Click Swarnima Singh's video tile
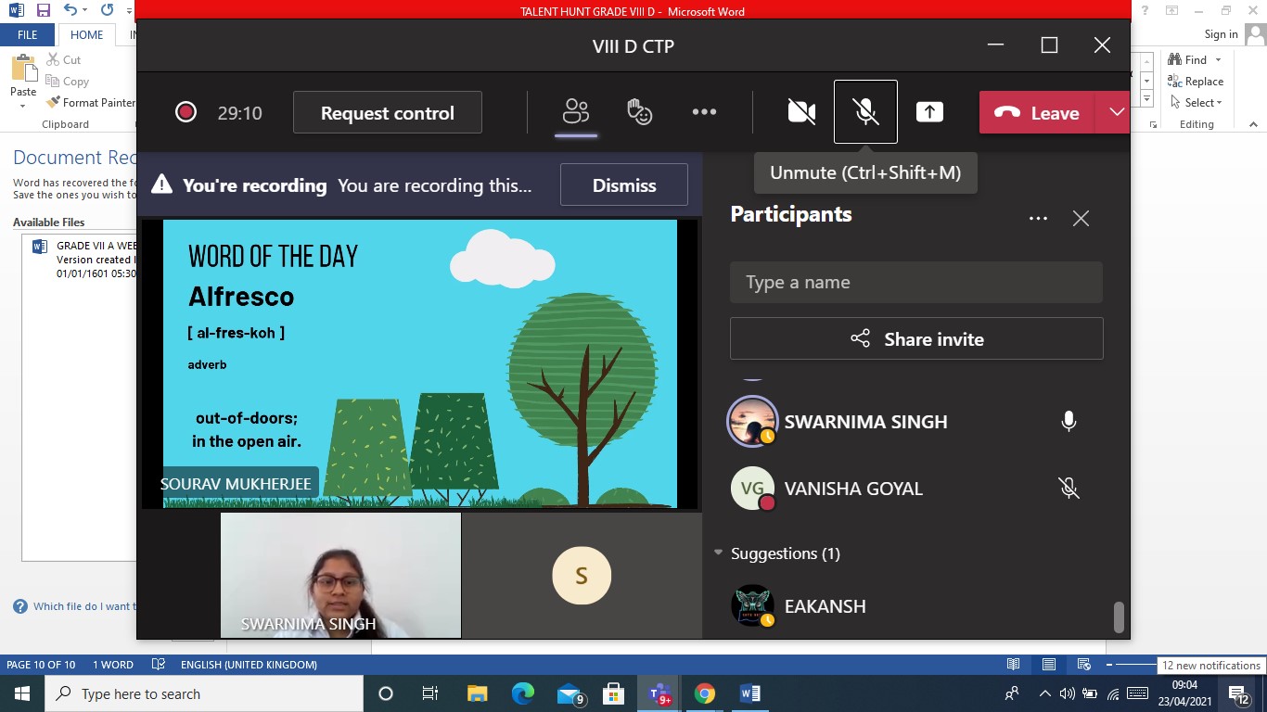 340,575
